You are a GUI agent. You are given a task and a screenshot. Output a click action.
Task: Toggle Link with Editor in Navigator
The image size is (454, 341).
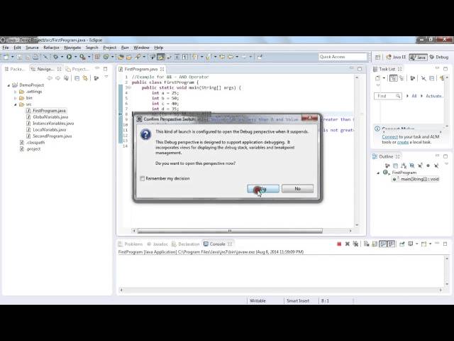[x=85, y=78]
